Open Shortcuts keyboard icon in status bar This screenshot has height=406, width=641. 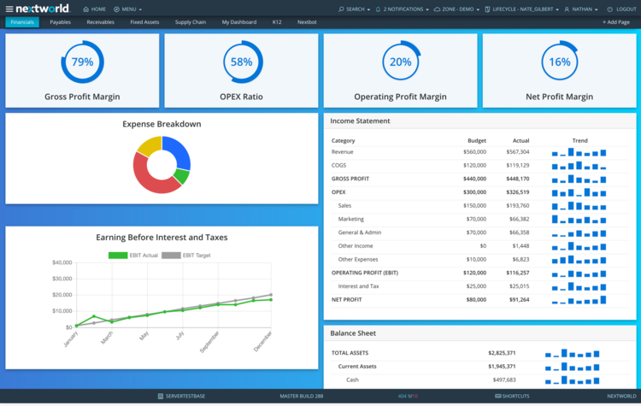coord(498,397)
